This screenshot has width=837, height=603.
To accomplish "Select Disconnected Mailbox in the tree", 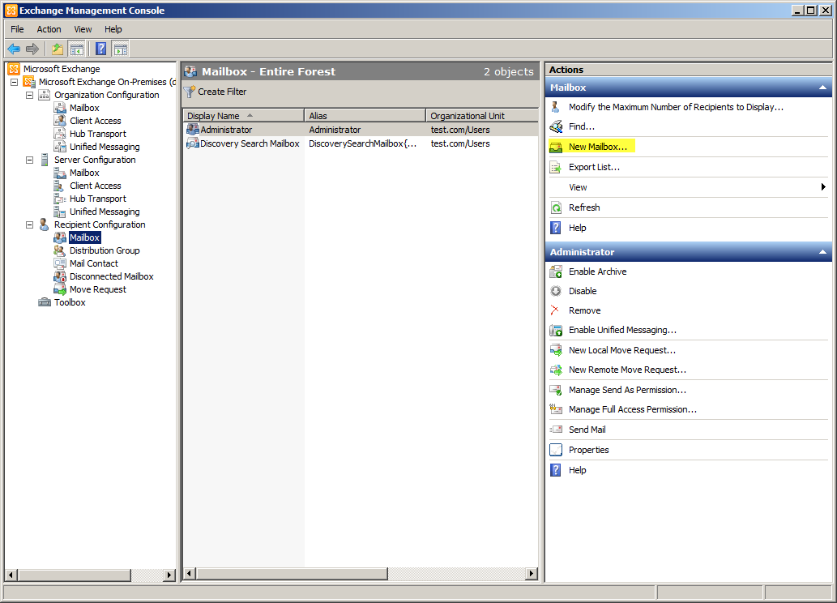I will pyautogui.click(x=112, y=276).
